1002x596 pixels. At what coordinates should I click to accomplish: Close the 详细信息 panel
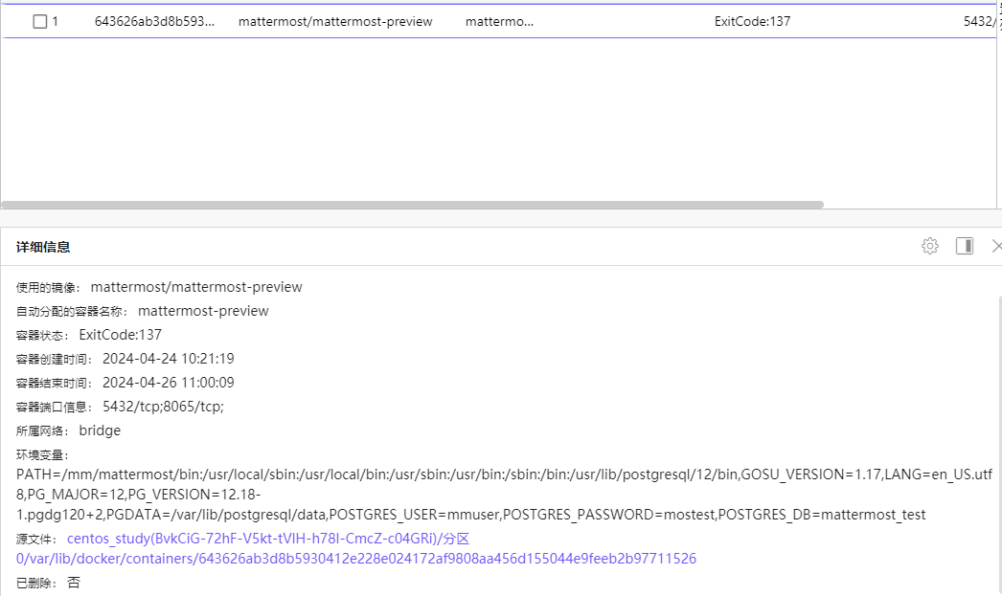coord(995,246)
